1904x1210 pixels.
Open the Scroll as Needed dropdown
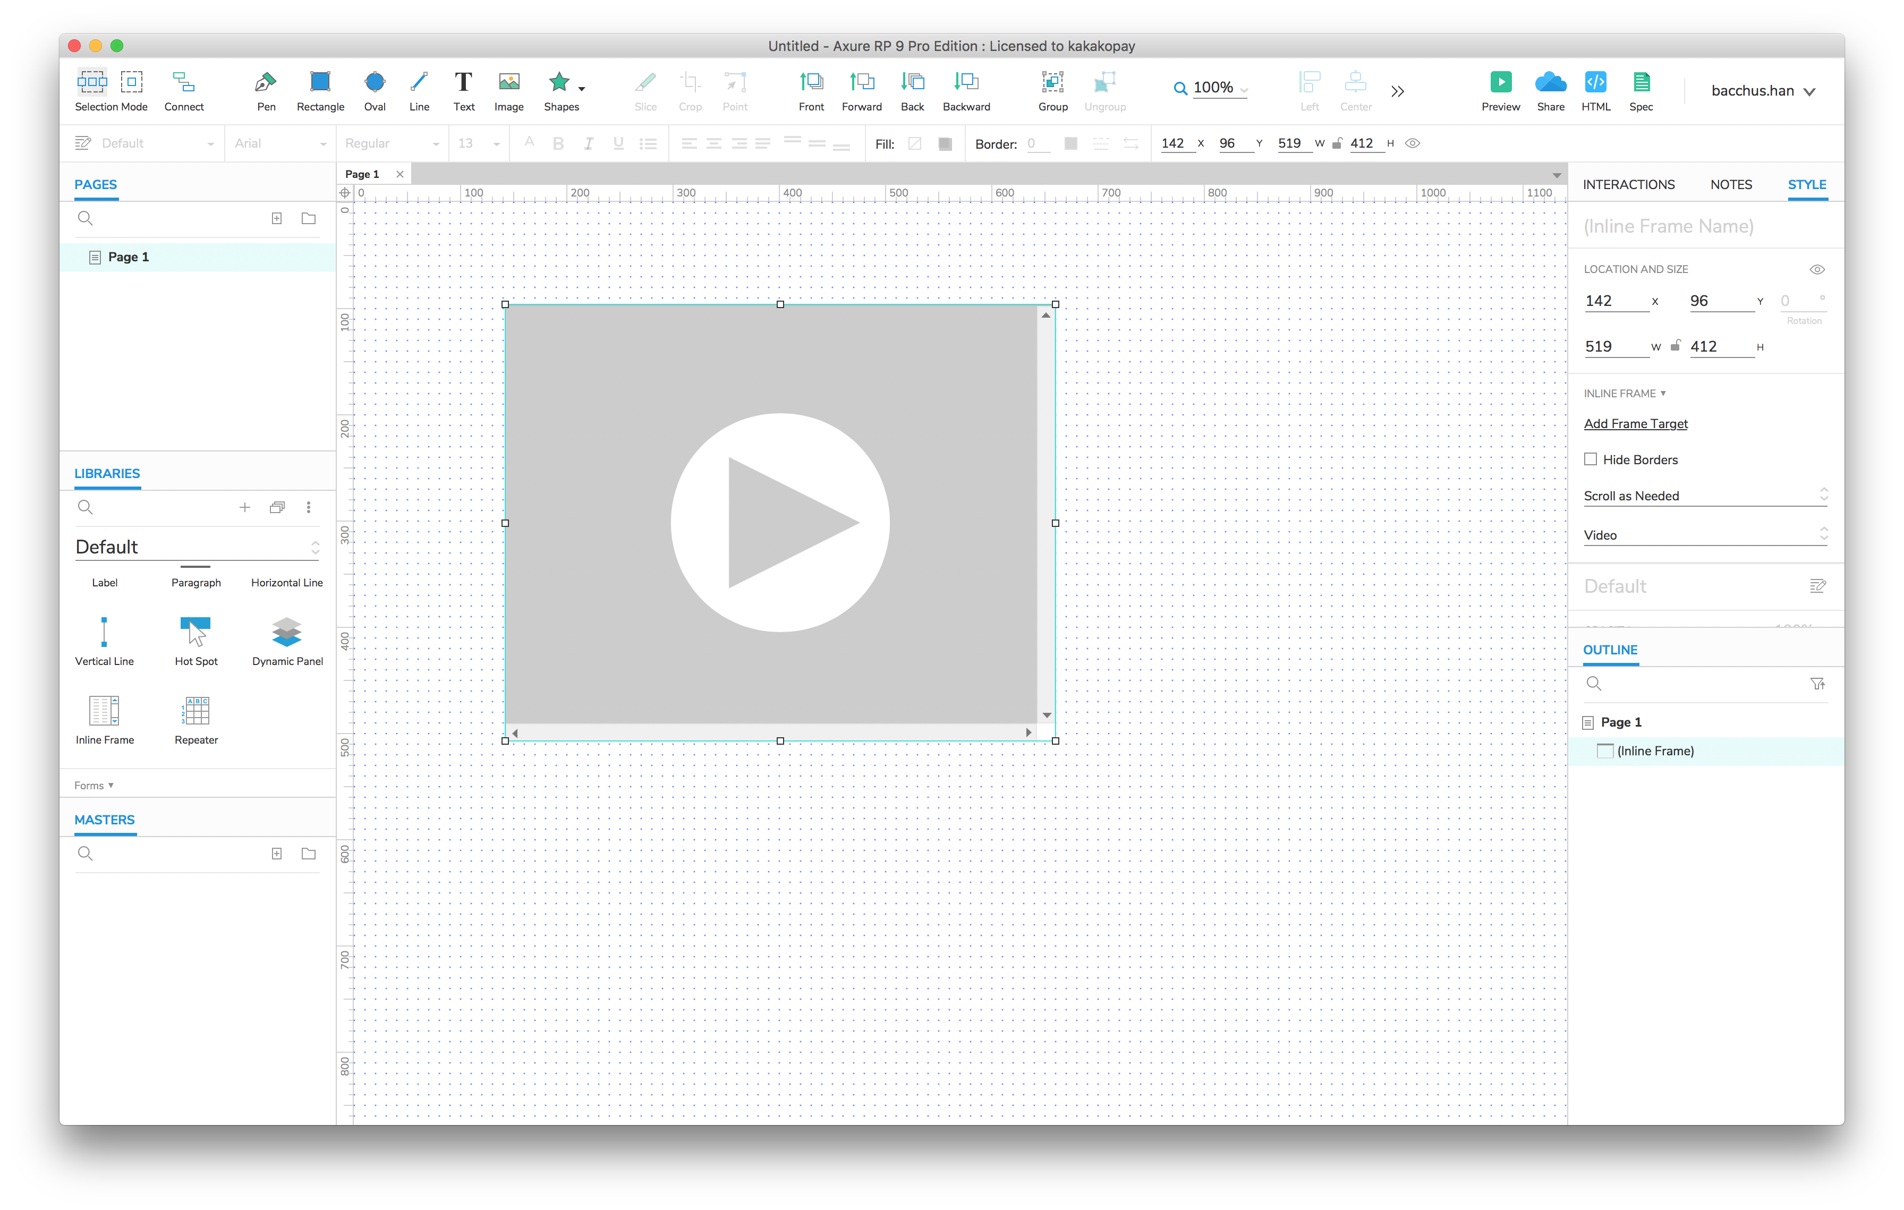click(x=1705, y=496)
